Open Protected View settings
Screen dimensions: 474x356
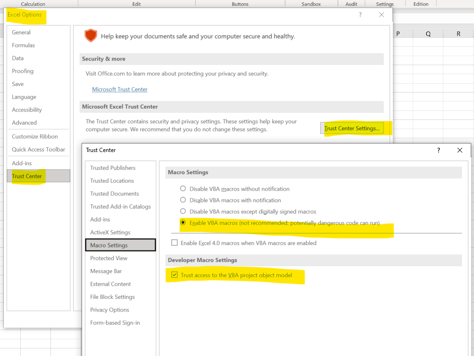[x=109, y=258]
